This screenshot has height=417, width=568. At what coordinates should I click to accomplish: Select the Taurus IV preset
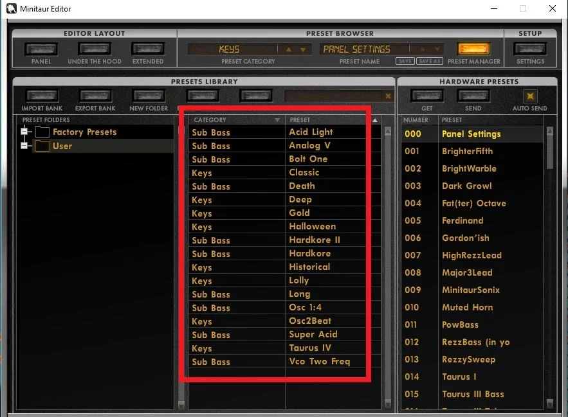point(310,348)
